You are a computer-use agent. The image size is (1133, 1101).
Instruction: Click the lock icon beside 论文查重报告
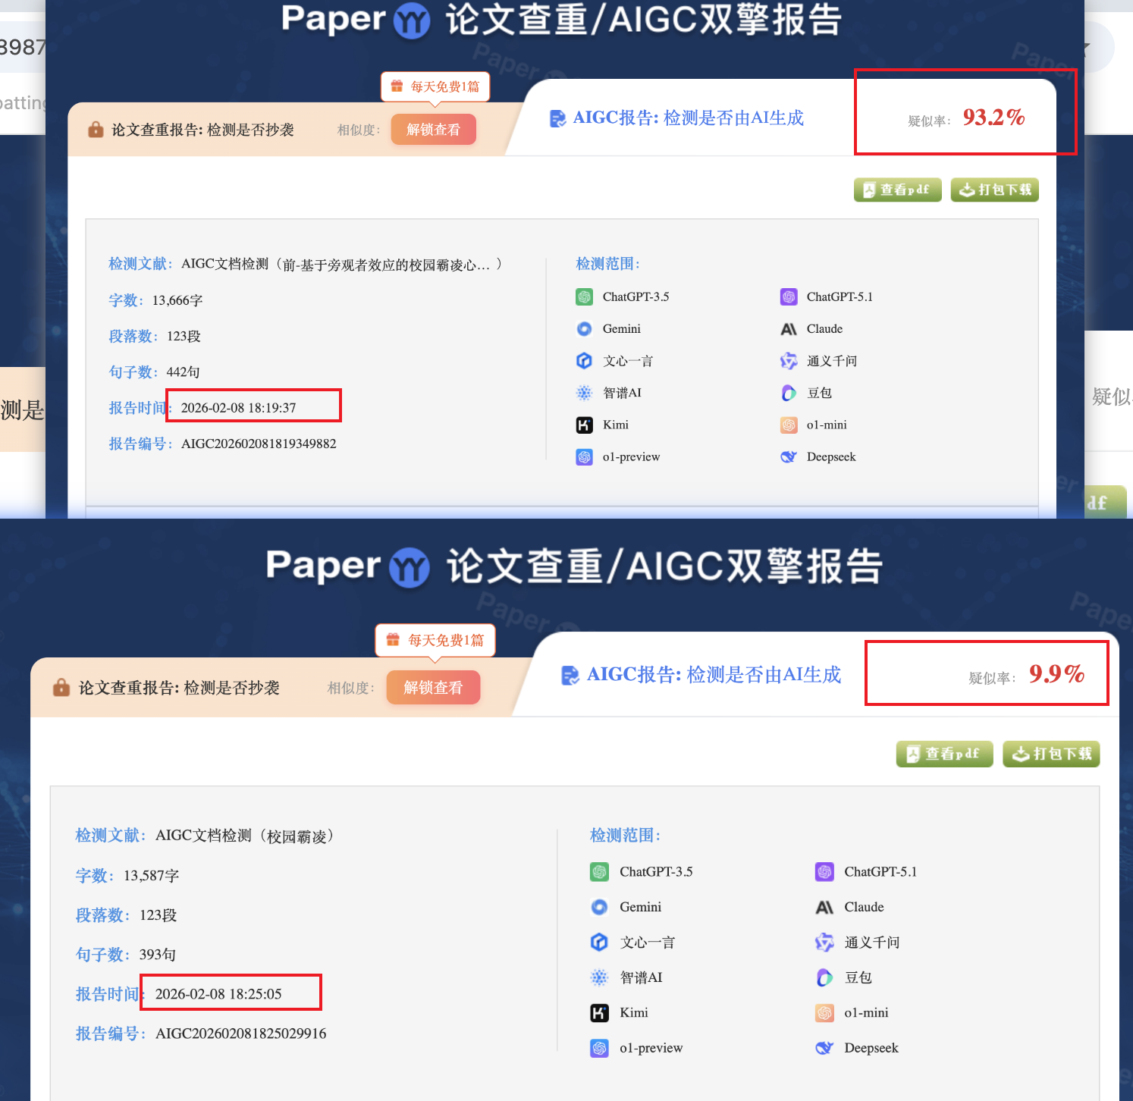(x=96, y=129)
